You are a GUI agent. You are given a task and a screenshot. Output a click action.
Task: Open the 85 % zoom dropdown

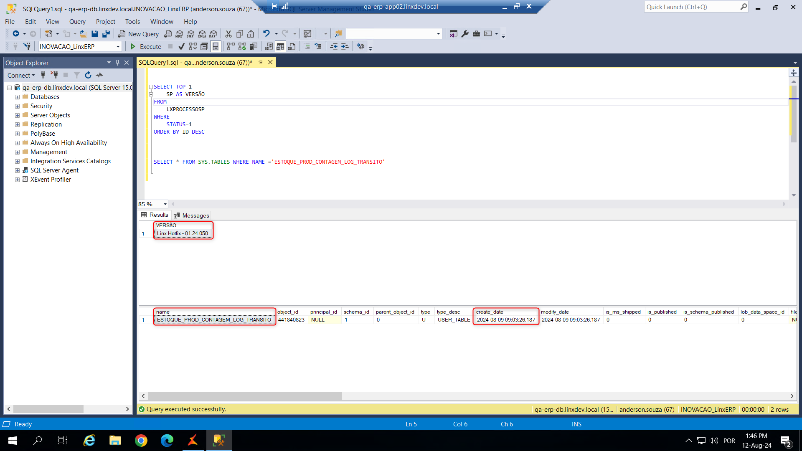click(165, 204)
